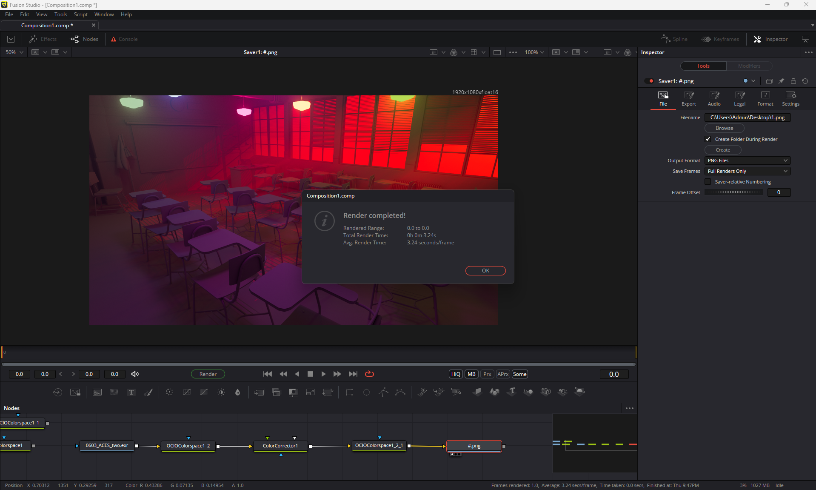Select the ColorCorrector1 node
Viewport: 816px width, 490px height.
(280, 446)
